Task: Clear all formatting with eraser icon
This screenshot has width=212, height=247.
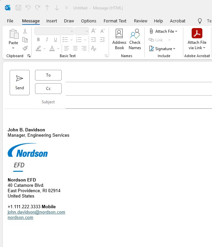Action: [94, 48]
